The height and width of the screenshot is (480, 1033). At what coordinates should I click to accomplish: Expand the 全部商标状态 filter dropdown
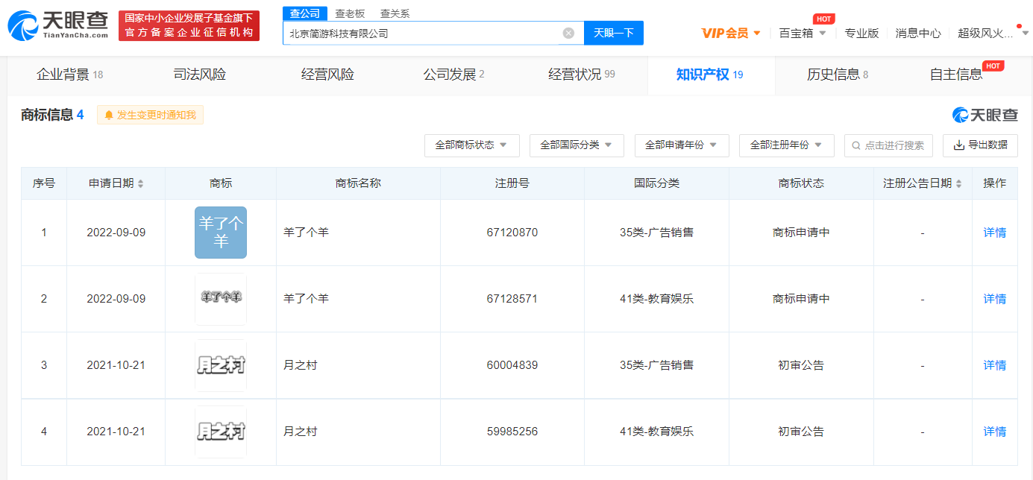point(471,145)
